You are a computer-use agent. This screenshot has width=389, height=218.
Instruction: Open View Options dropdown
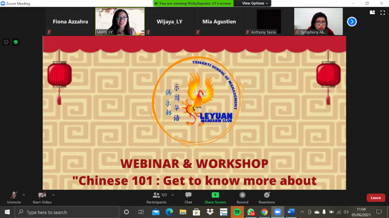pos(255,3)
